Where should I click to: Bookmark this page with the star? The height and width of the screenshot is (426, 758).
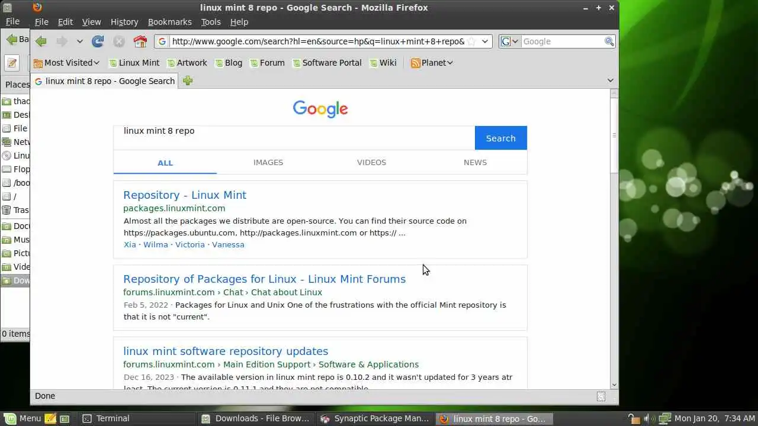click(471, 41)
